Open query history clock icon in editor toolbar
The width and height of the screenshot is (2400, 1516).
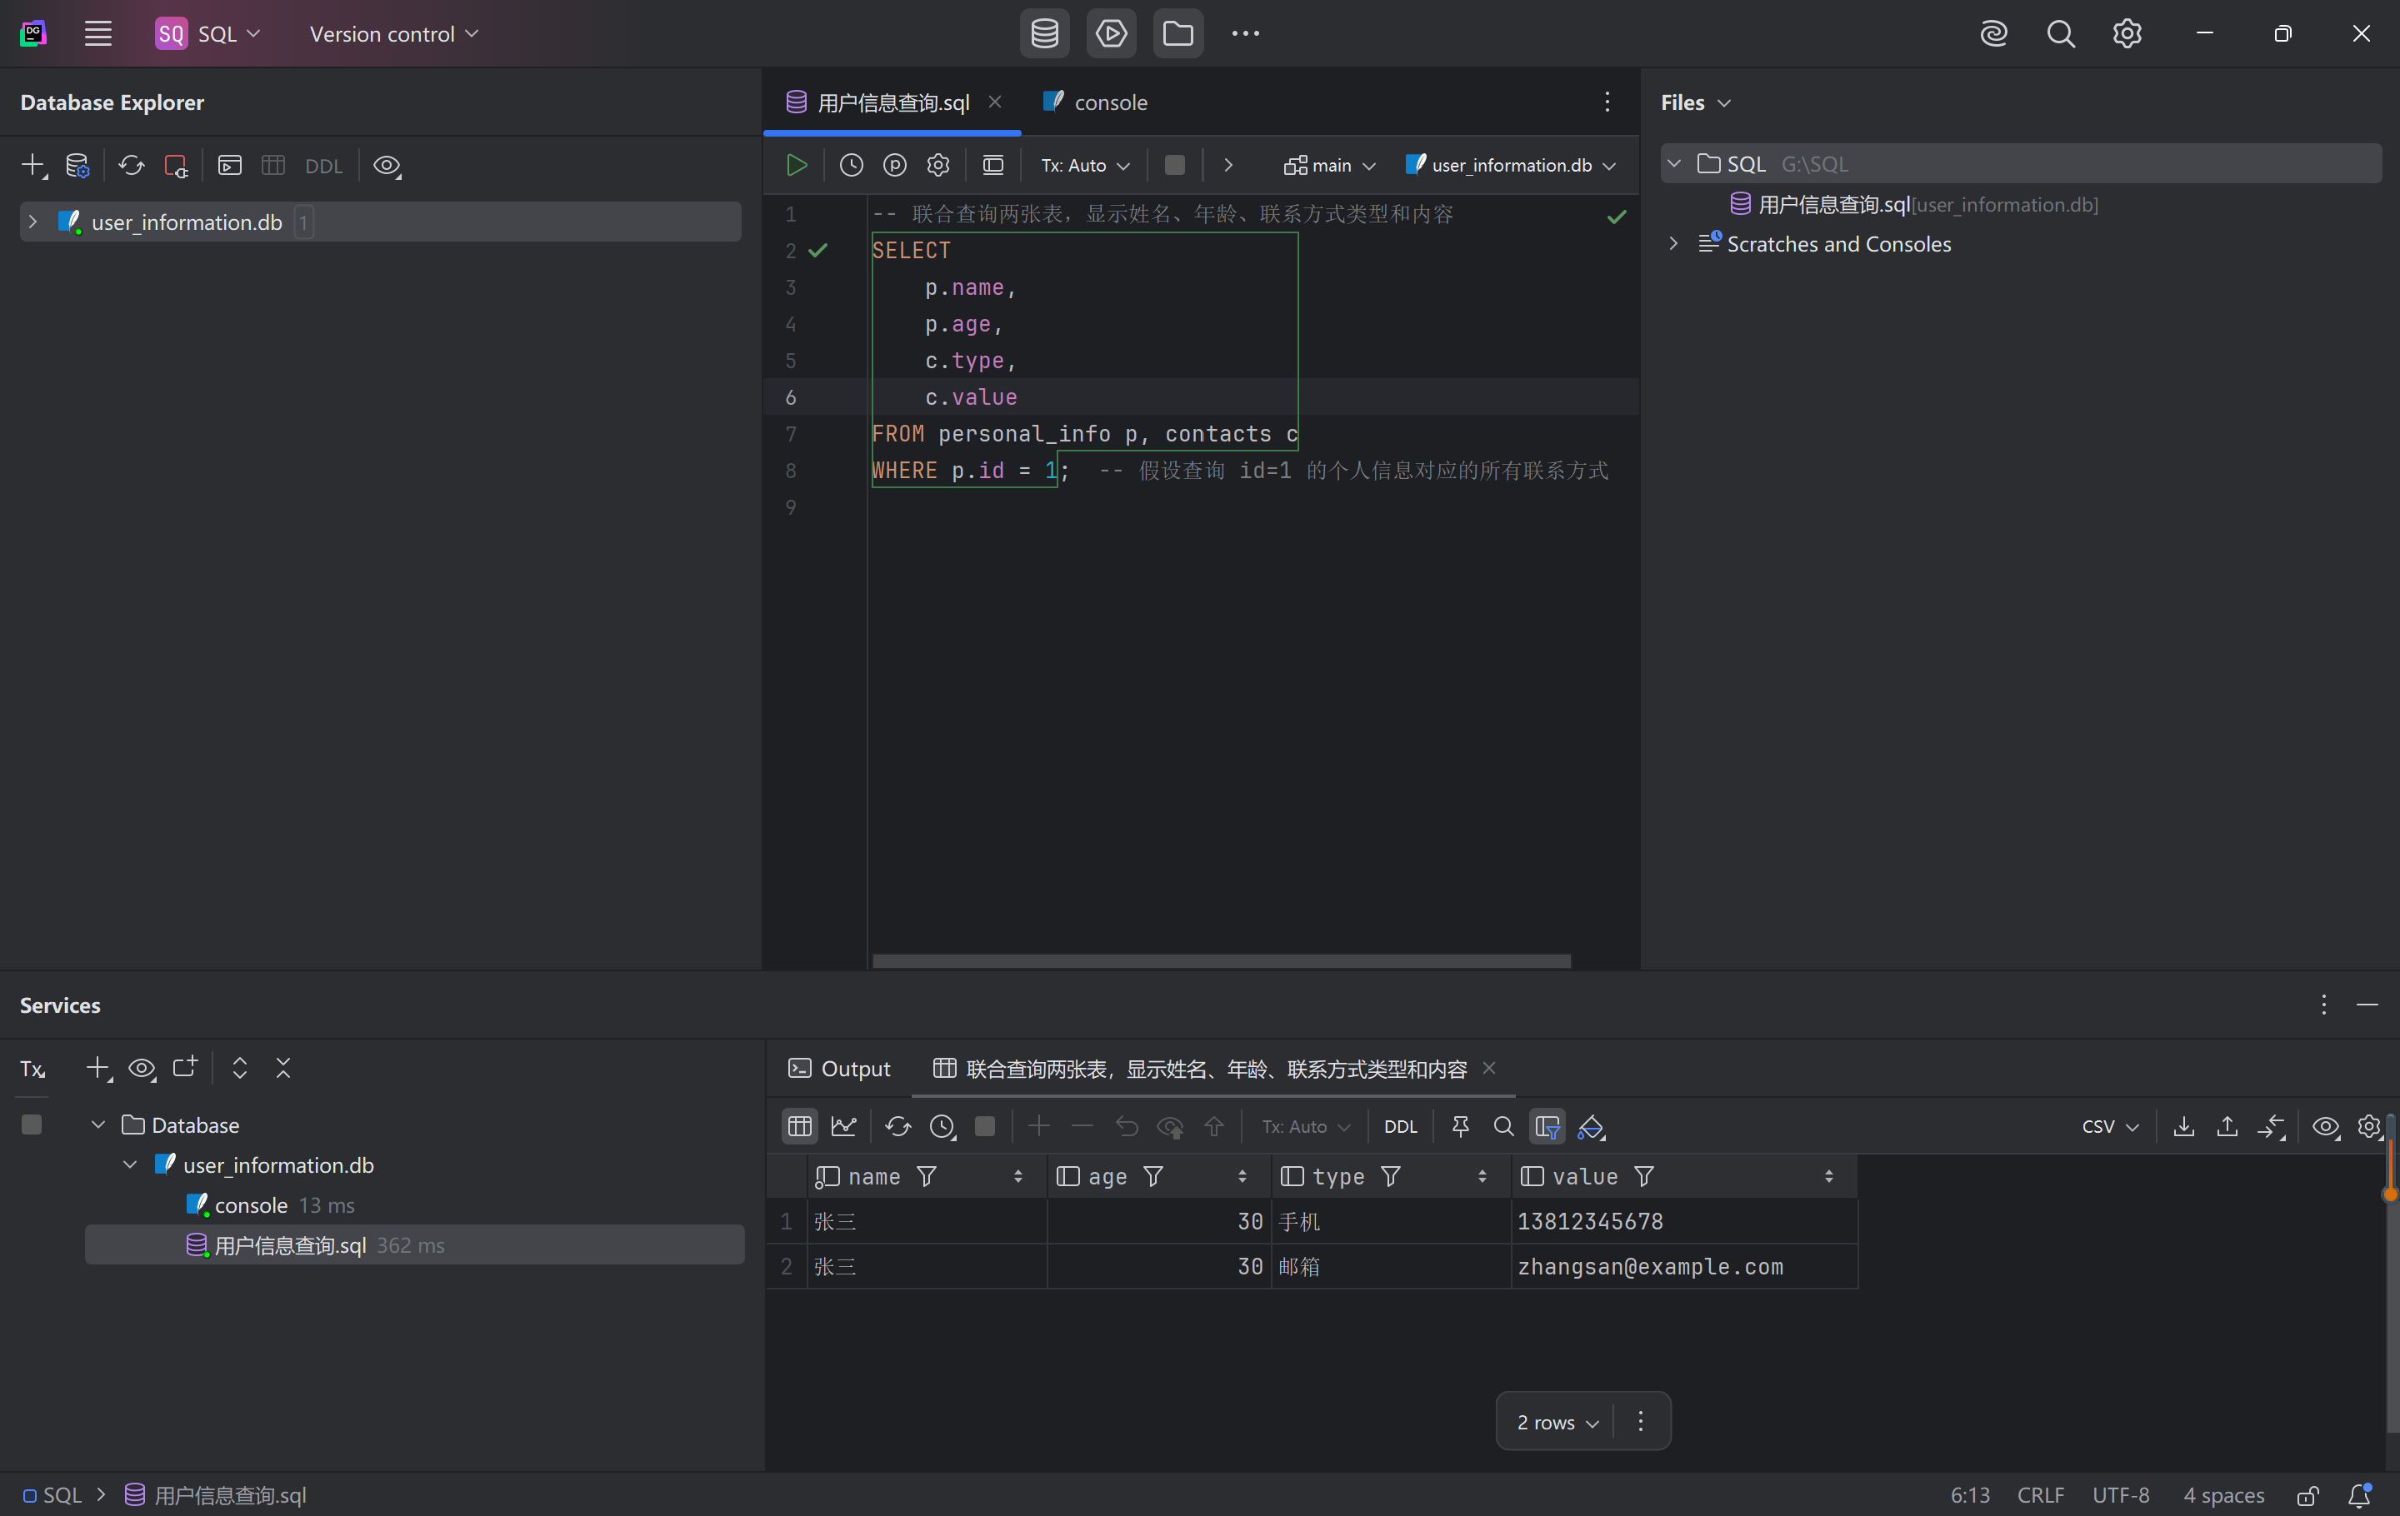click(x=851, y=166)
